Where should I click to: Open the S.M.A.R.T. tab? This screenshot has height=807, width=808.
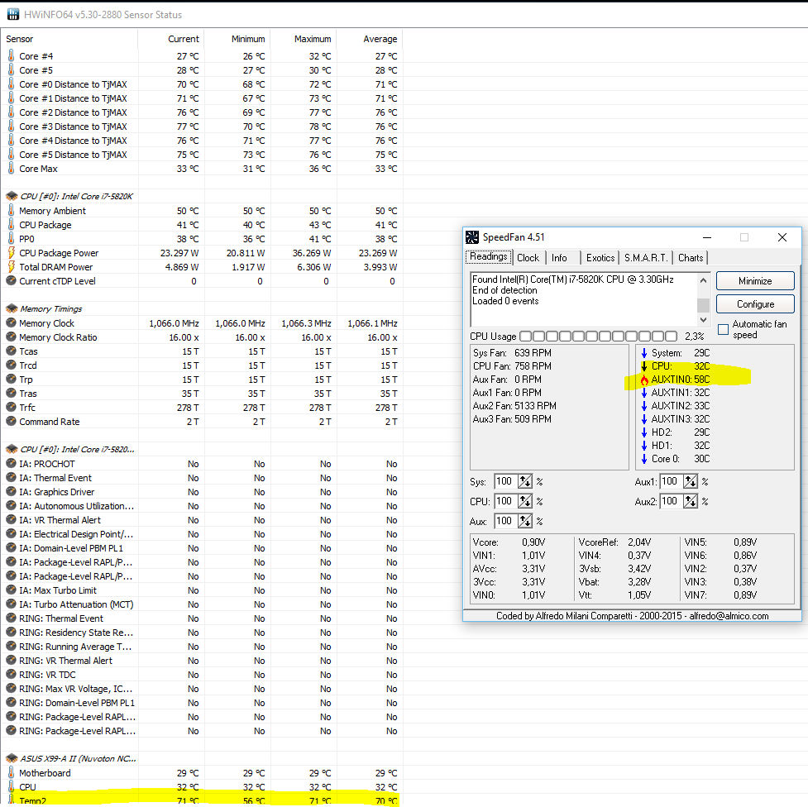(x=646, y=258)
